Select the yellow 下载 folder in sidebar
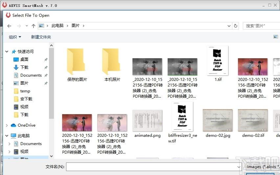Viewport: 280px width, 175px height. tap(24, 115)
